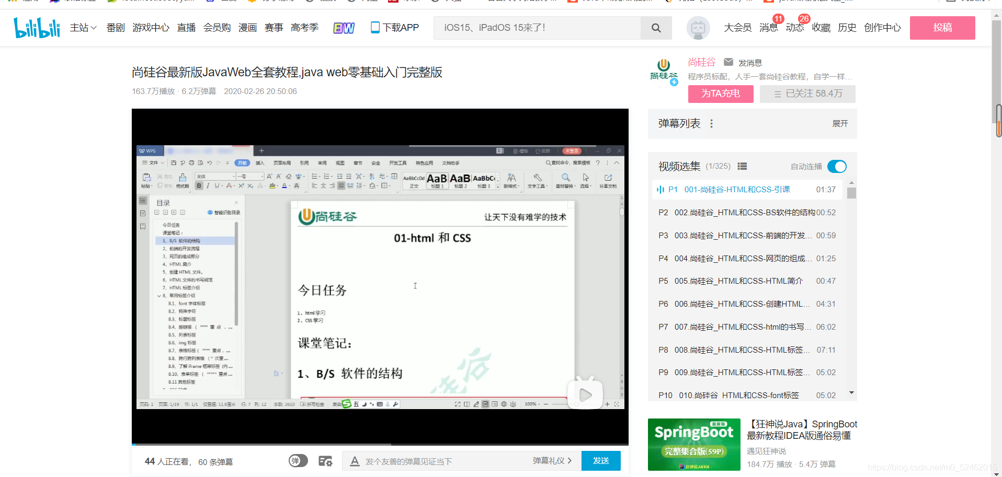Open the 漫画 navigation item

click(x=247, y=28)
